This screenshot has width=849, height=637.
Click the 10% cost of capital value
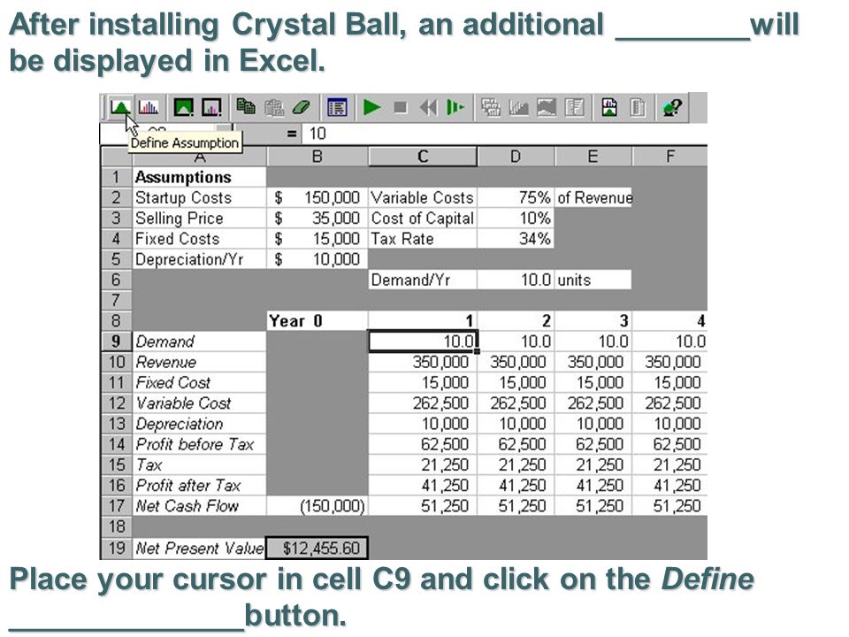516,219
